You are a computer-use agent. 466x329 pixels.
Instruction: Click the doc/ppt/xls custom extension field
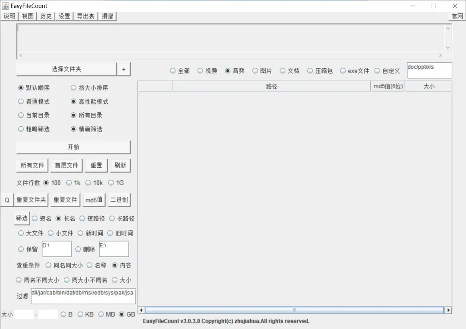point(429,70)
